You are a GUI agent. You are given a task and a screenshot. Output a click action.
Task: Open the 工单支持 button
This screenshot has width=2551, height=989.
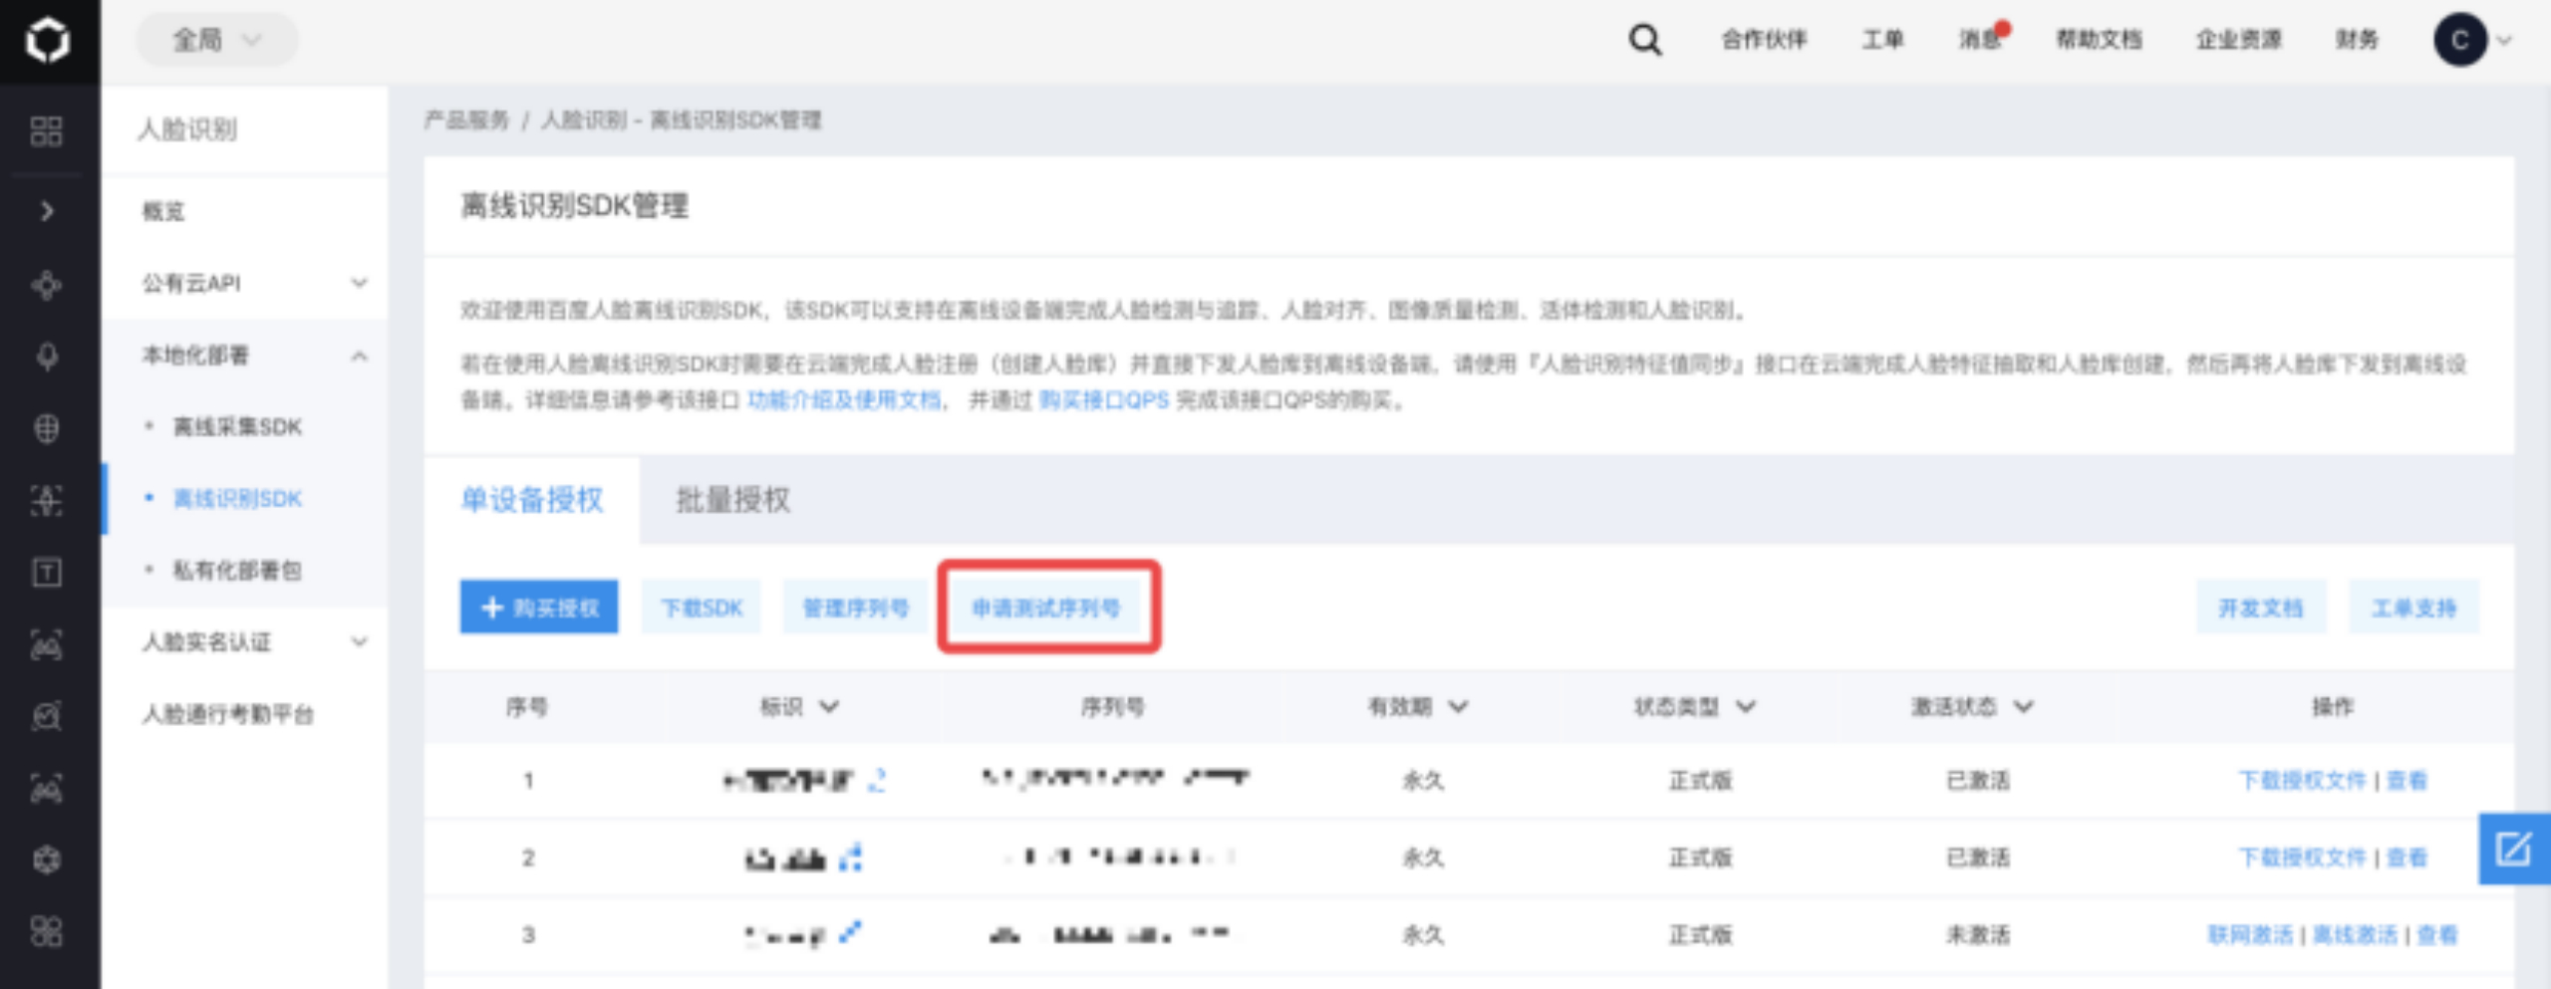click(x=2413, y=607)
